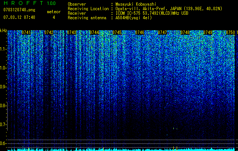Image resolution: width=238 pixels, height=151 pixels.
Task: Click the 0743 time marker
Action: pos(72,32)
